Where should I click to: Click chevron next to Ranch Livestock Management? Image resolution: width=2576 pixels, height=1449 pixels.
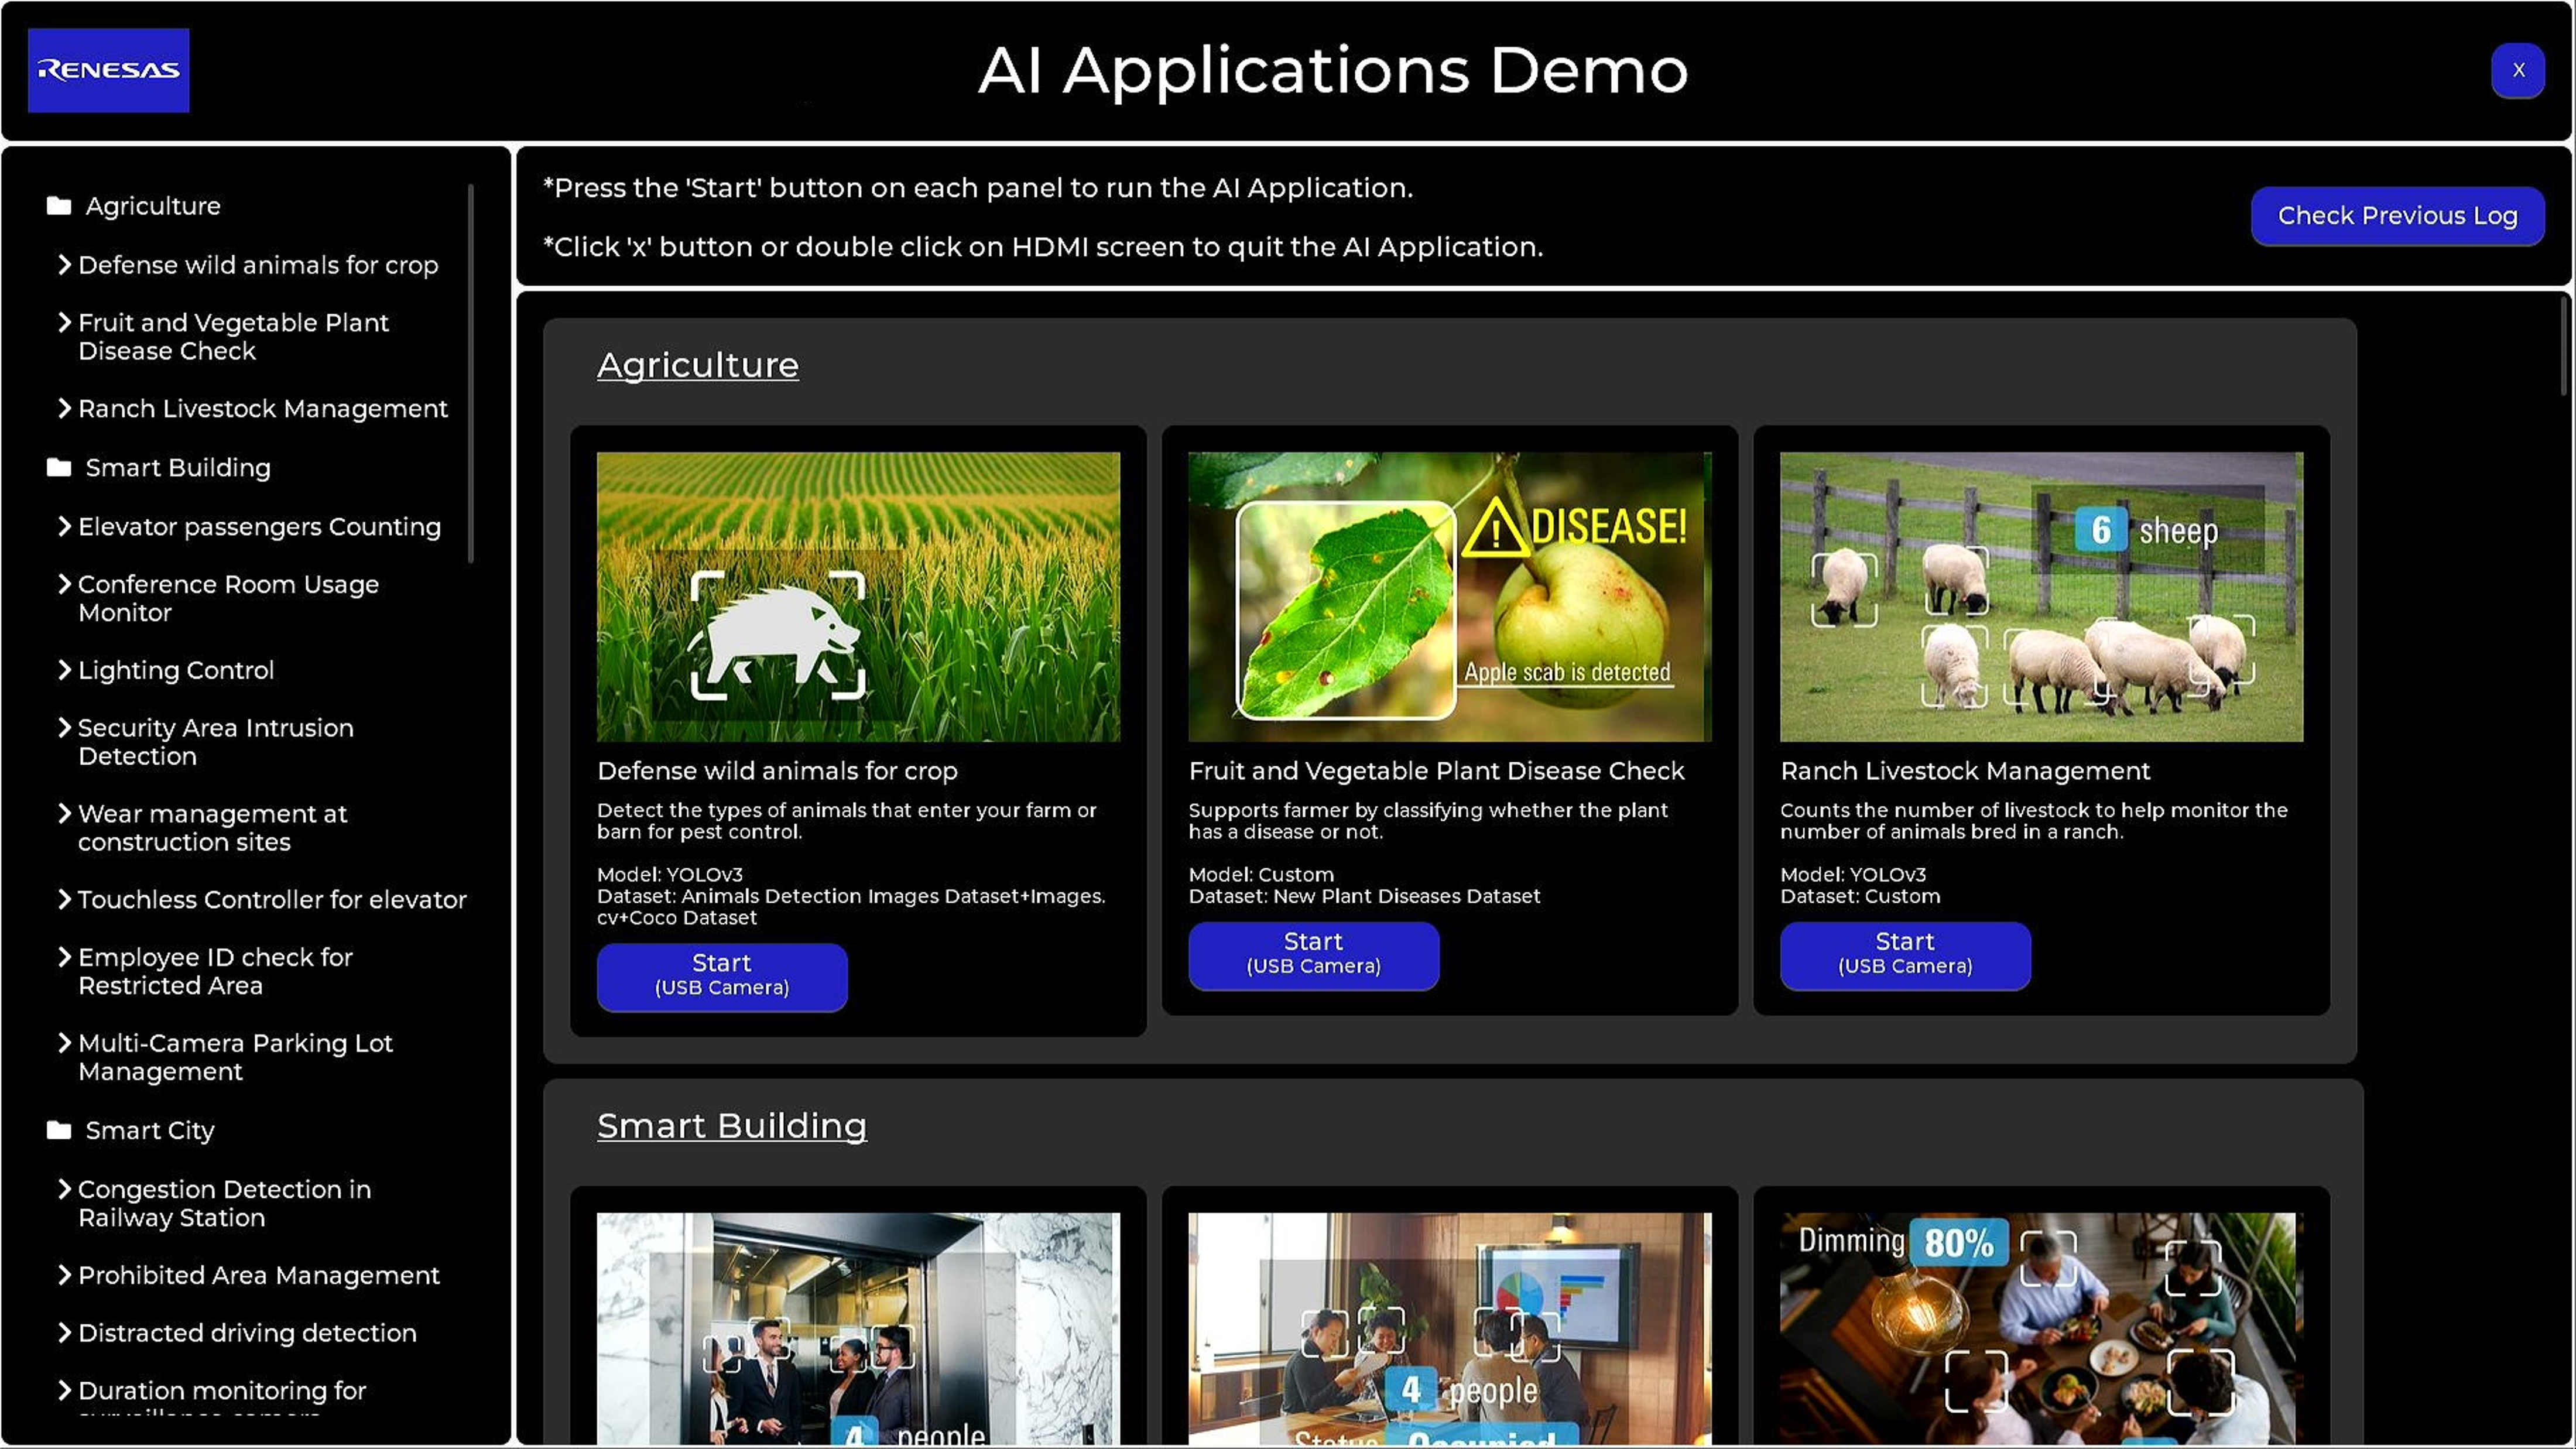click(65, 408)
